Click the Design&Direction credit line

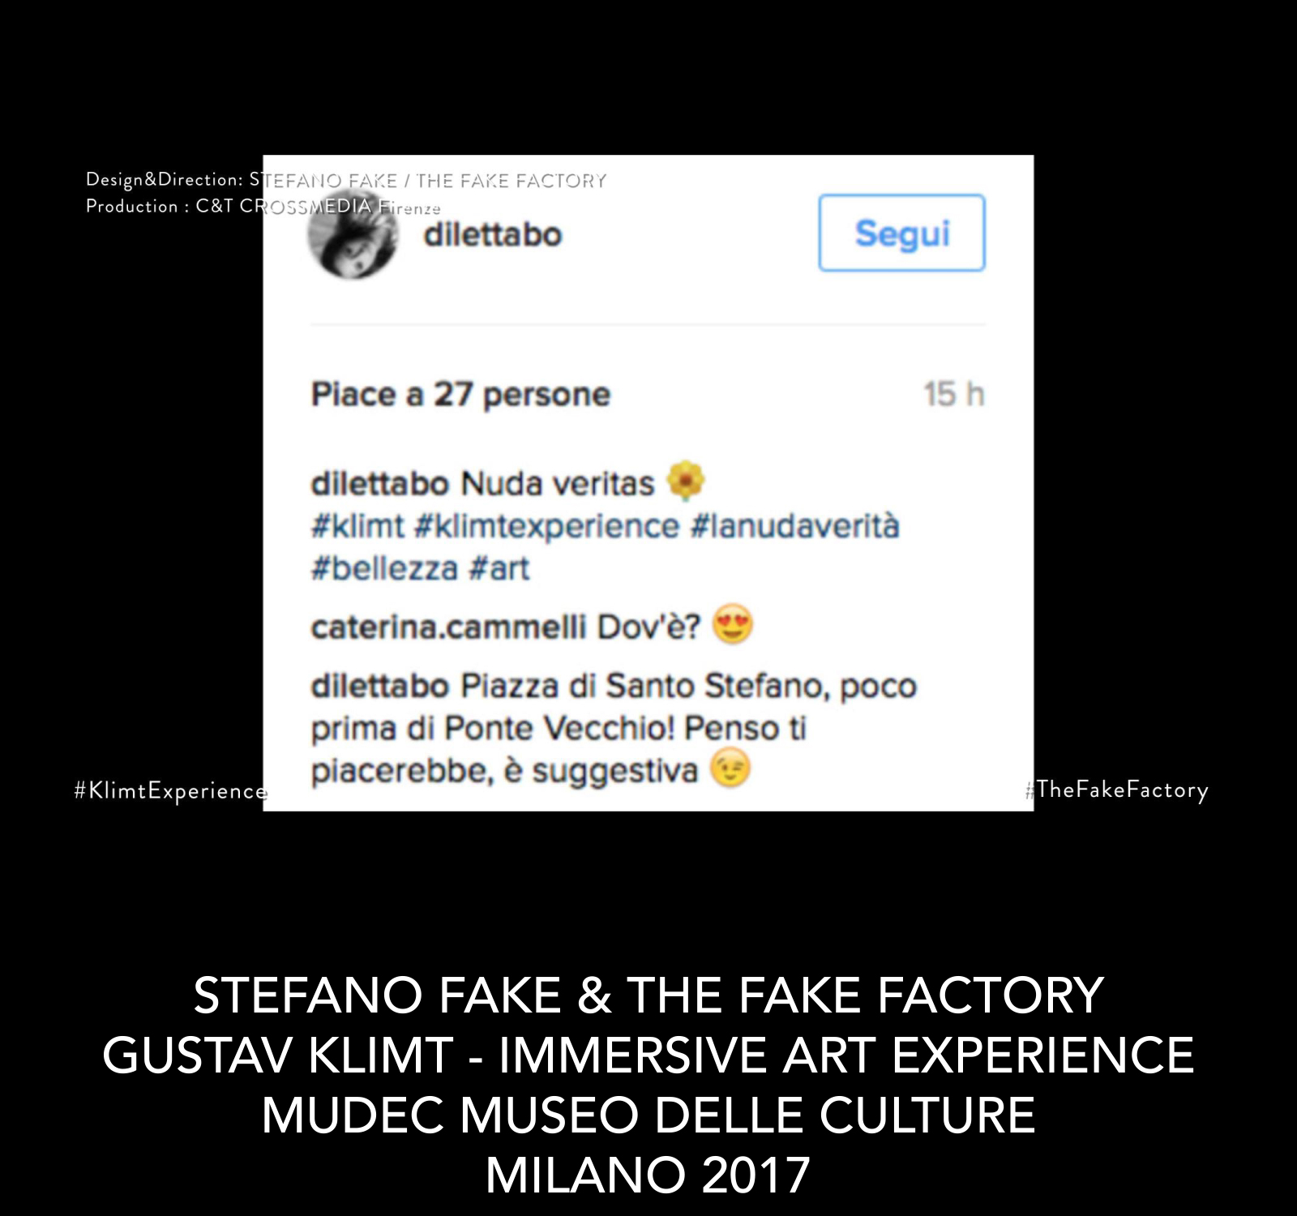[346, 180]
